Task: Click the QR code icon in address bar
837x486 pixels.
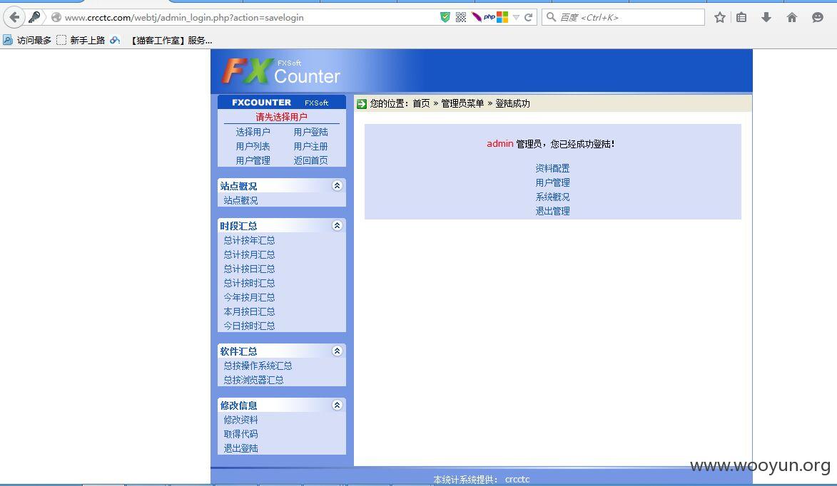Action: tap(461, 17)
